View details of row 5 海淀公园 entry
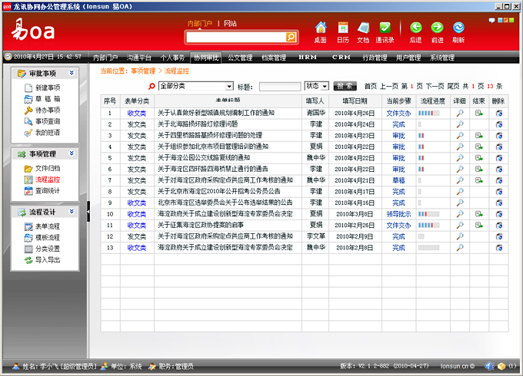This screenshot has width=523, height=376. [x=460, y=158]
